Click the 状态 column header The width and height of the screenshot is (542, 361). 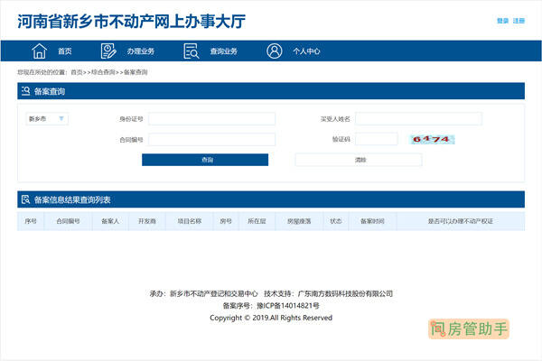pos(336,221)
